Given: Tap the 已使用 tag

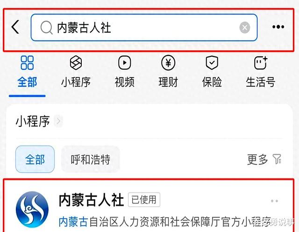Looking at the screenshot, I should tap(144, 200).
